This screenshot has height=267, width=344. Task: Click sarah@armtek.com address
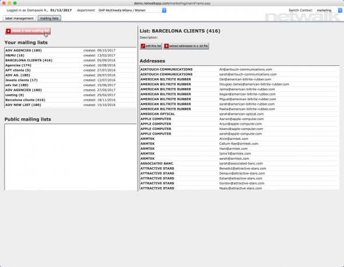pyautogui.click(x=234, y=159)
